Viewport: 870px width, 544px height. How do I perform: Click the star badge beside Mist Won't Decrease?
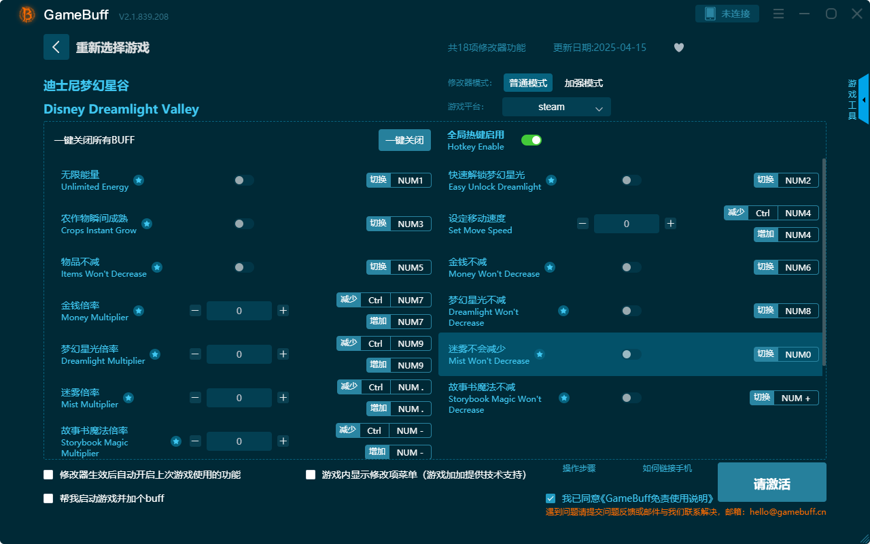[540, 354]
